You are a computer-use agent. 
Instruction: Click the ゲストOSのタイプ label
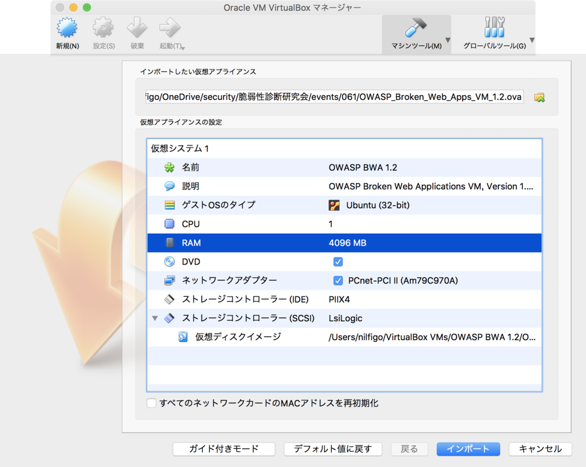(x=219, y=205)
